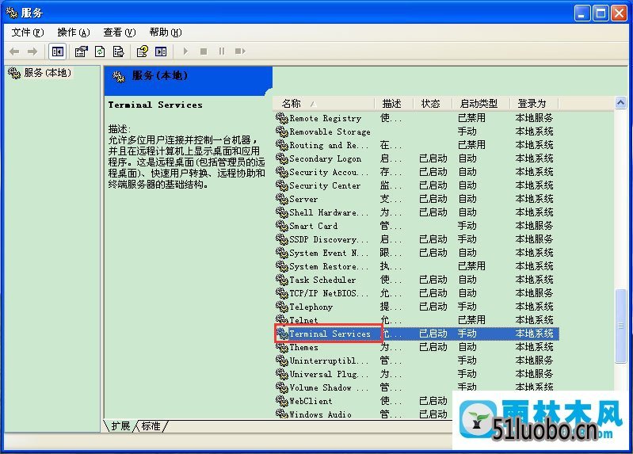
Task: Click 已启动 status of Telephony row
Action: (433, 307)
